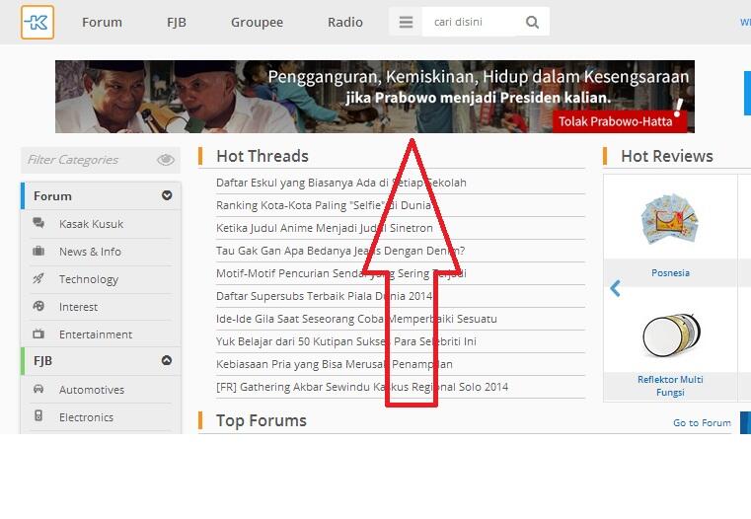Image resolution: width=751 pixels, height=519 pixels.
Task: Click the search magnifier icon
Action: tap(532, 22)
